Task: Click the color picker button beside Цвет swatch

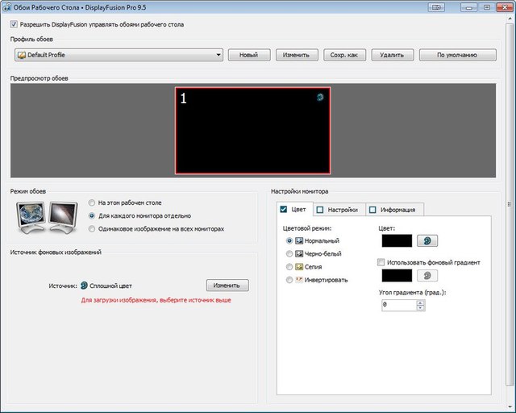Action: [x=427, y=241]
